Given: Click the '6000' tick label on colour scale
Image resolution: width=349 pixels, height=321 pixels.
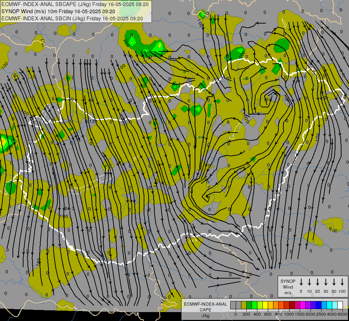Looking at the screenshot, I should [x=343, y=314].
